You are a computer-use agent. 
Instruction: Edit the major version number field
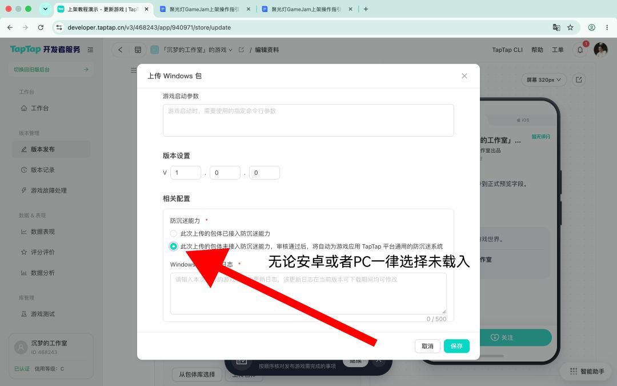coord(186,173)
